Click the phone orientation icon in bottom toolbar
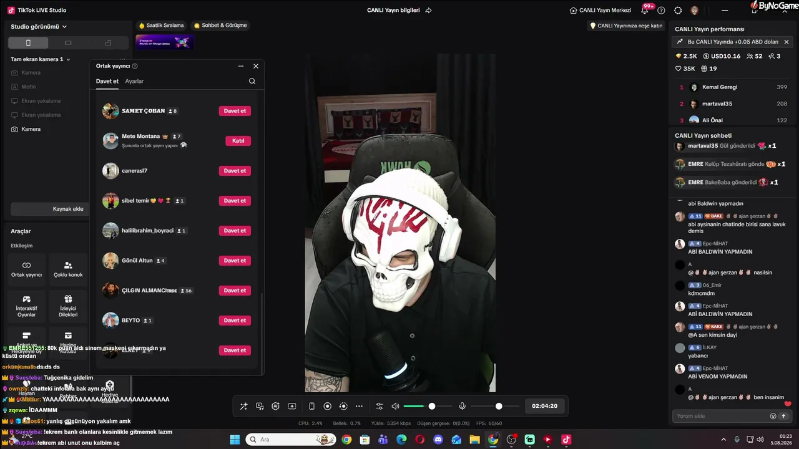Screen dimensions: 799x449 coord(311,407)
